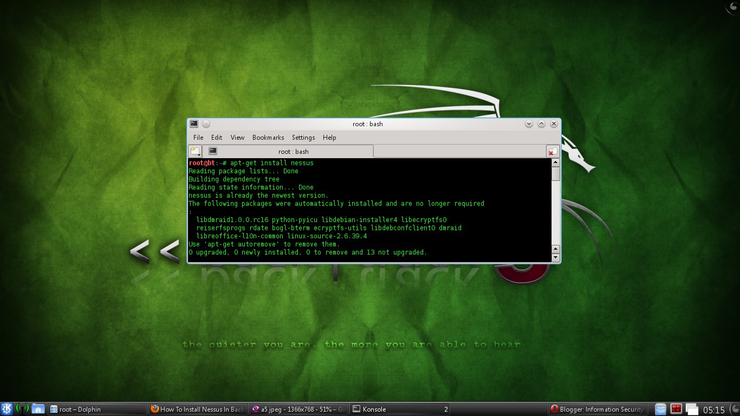Click the 'apt-get install nessus' command text

(x=272, y=163)
